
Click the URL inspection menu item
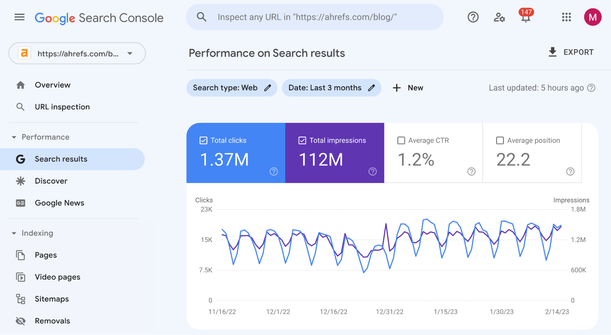(62, 107)
